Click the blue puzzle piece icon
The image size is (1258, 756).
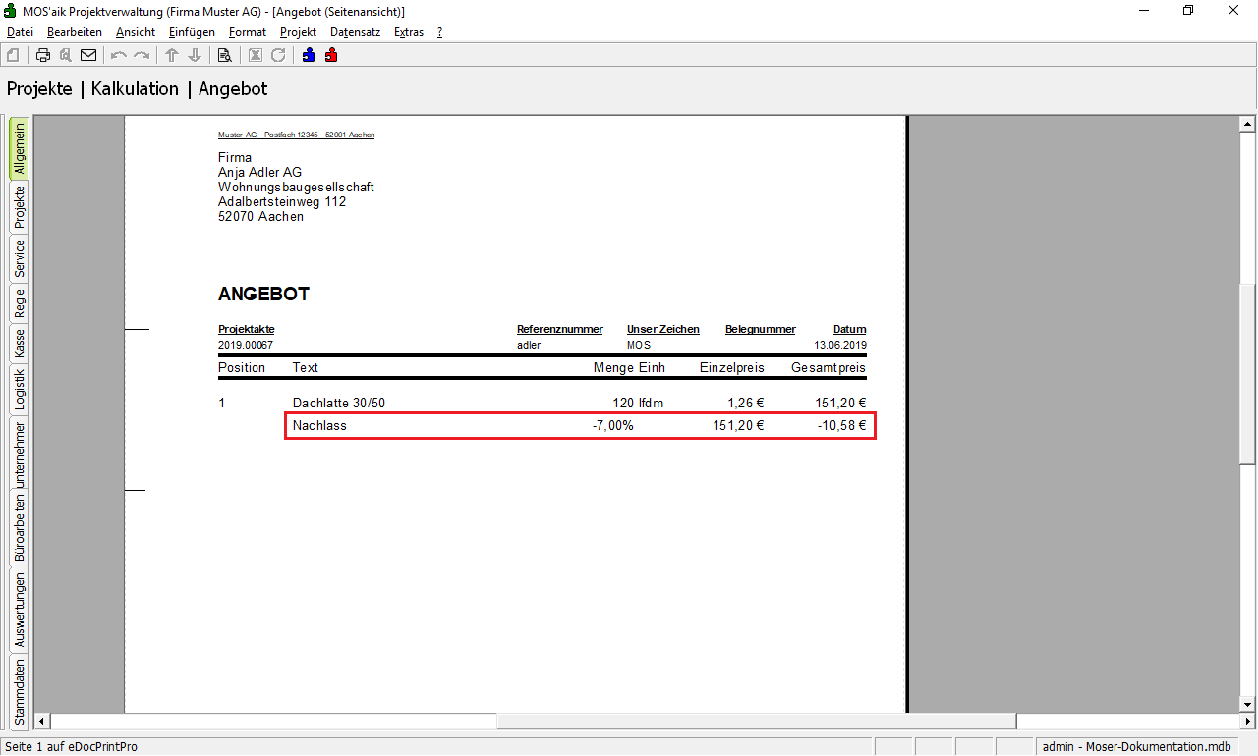click(309, 55)
